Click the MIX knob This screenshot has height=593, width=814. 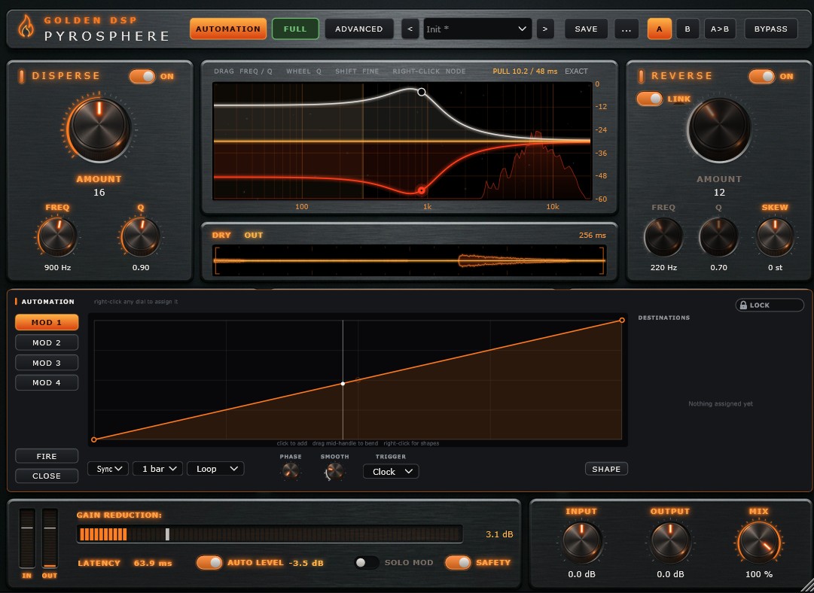759,542
